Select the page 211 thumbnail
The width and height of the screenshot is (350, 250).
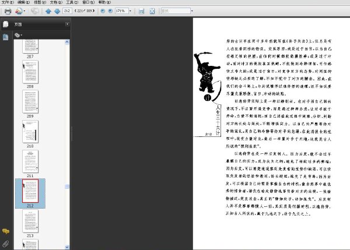pyautogui.click(x=30, y=161)
